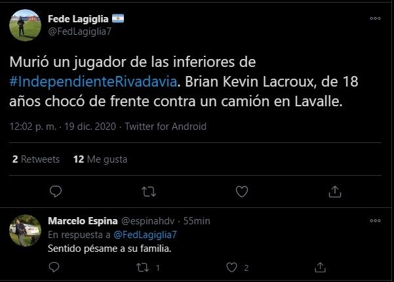Like Fede Lagiglia's tweet
Viewport: 394px width, 282px height.
[x=242, y=191]
